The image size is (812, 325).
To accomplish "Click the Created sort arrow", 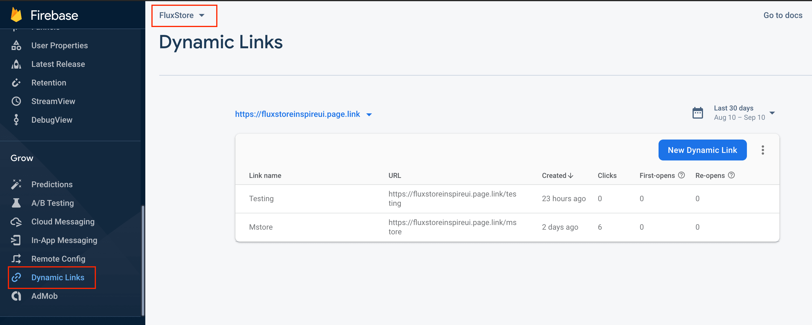I will (570, 176).
